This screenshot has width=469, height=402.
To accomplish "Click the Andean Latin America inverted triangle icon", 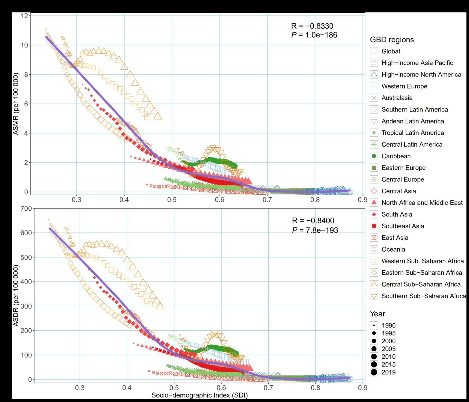I will click(374, 122).
